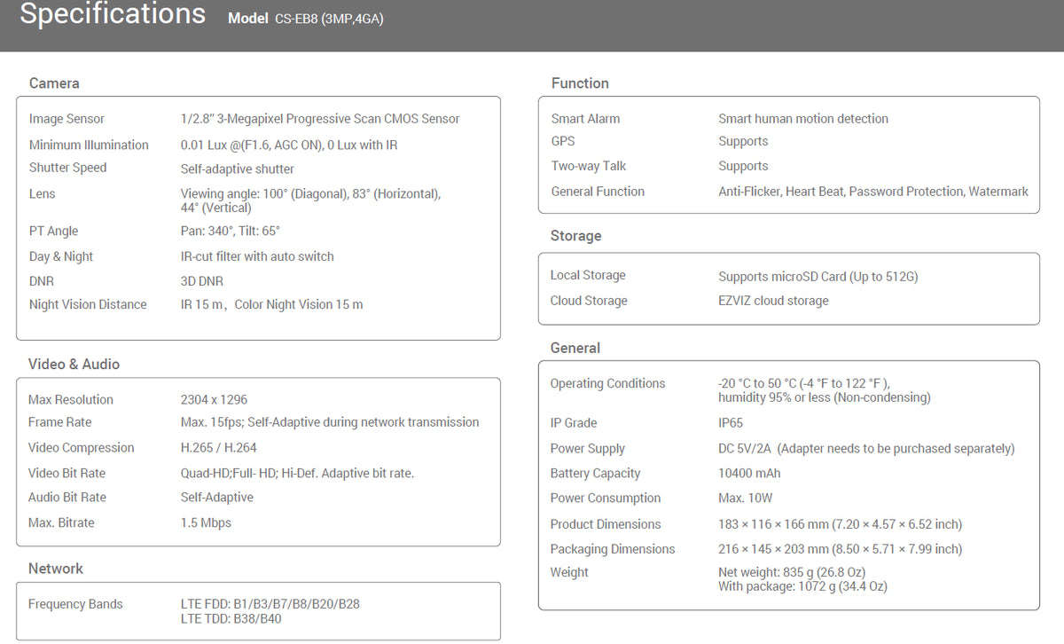Click the Frequency Bands label

point(75,604)
